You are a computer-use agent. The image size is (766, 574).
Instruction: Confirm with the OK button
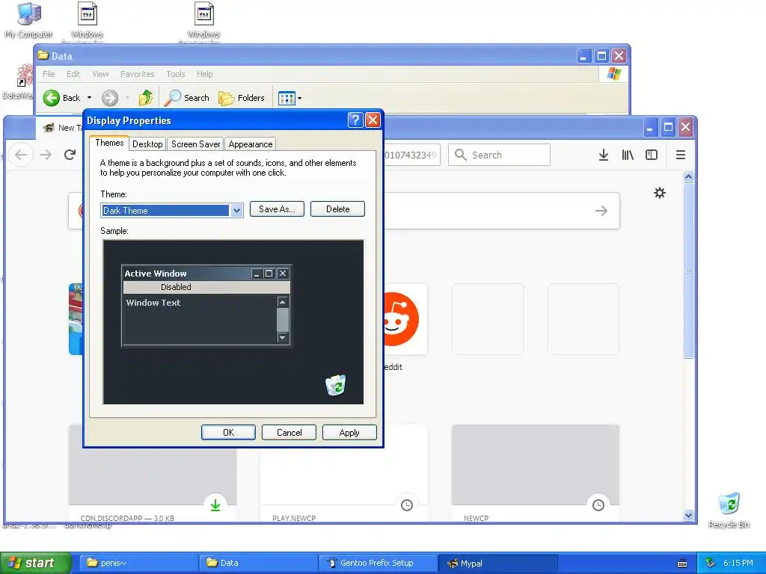[x=228, y=433]
